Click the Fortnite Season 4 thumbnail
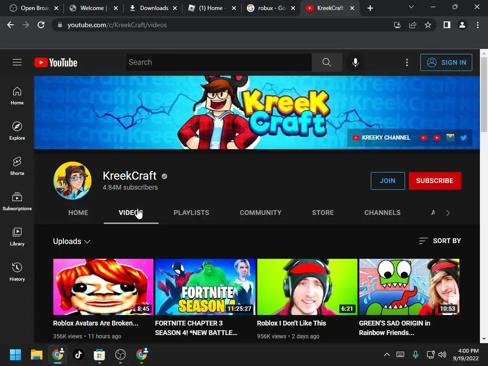The height and width of the screenshot is (366, 488). tap(205, 287)
